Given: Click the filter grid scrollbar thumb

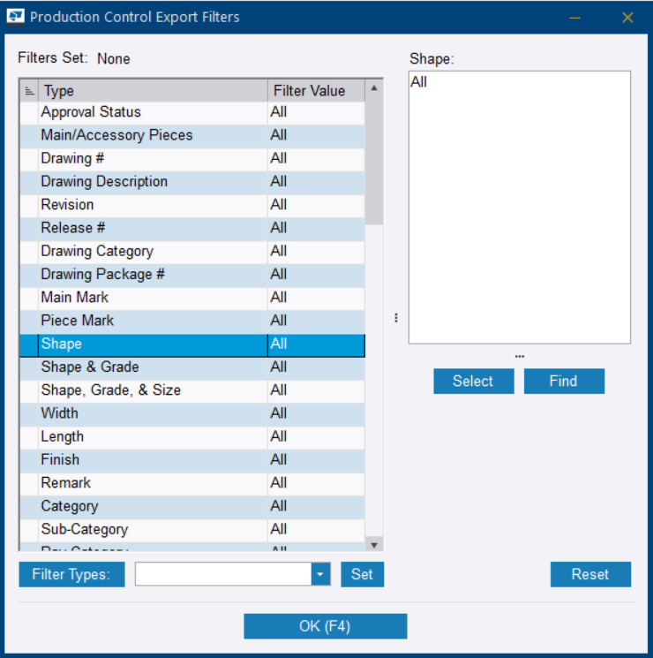Looking at the screenshot, I should (x=374, y=162).
